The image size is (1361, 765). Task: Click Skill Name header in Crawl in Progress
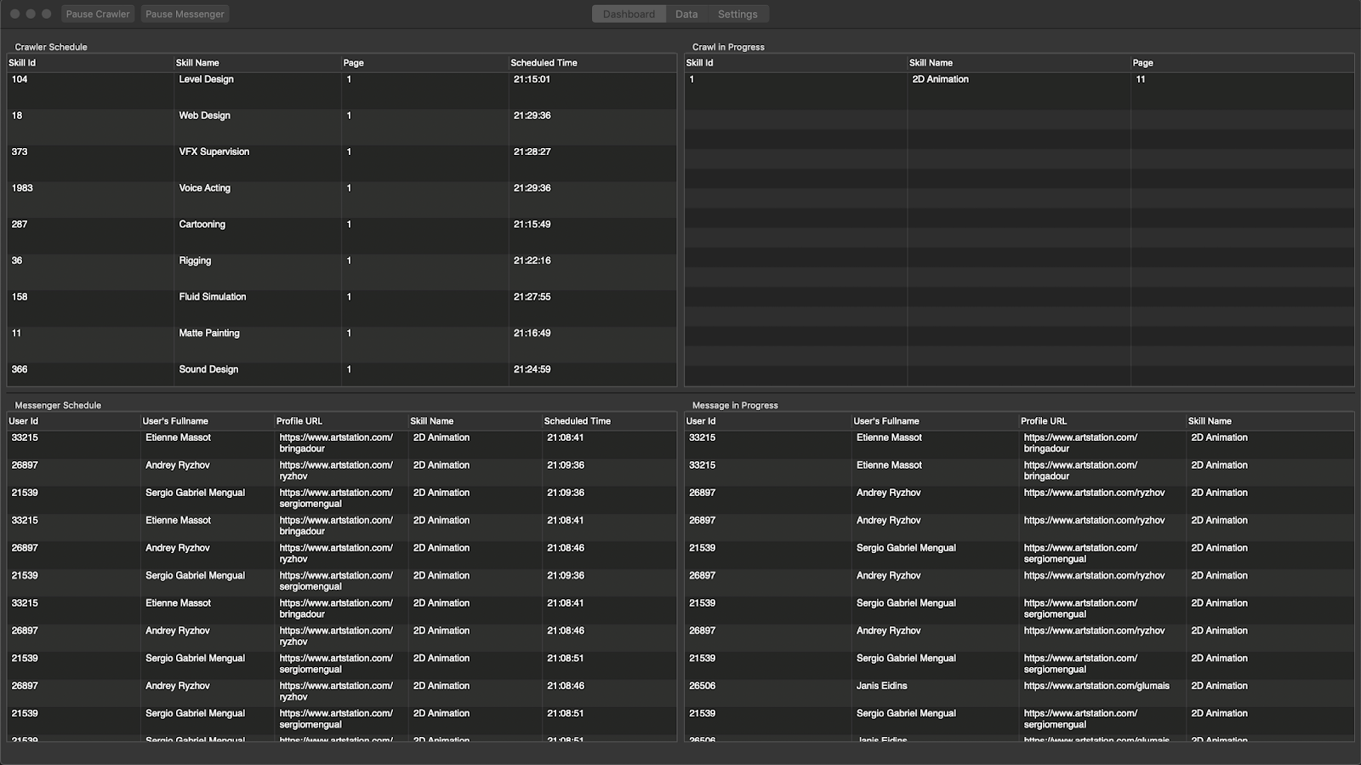[931, 63]
